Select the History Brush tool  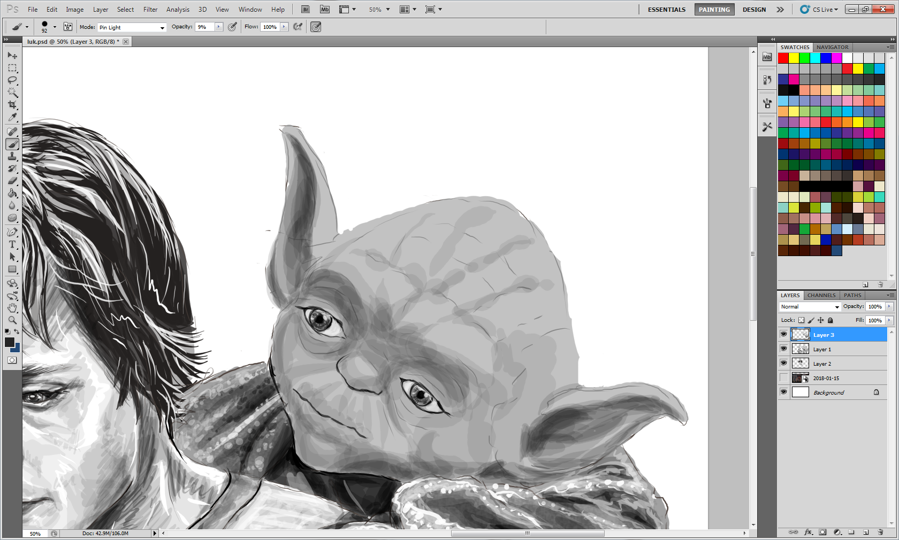point(12,168)
